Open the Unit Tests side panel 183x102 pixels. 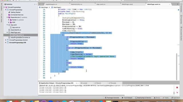click(1, 18)
